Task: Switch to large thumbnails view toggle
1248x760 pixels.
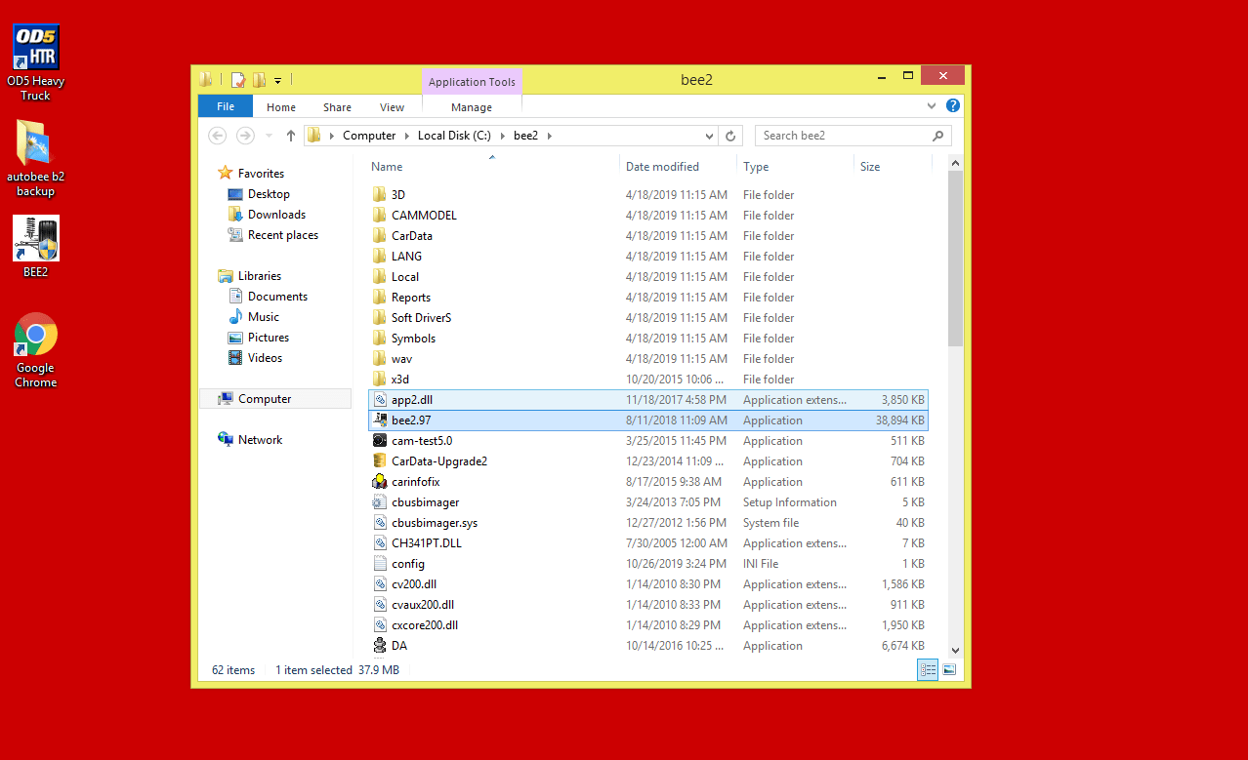Action: coord(948,669)
